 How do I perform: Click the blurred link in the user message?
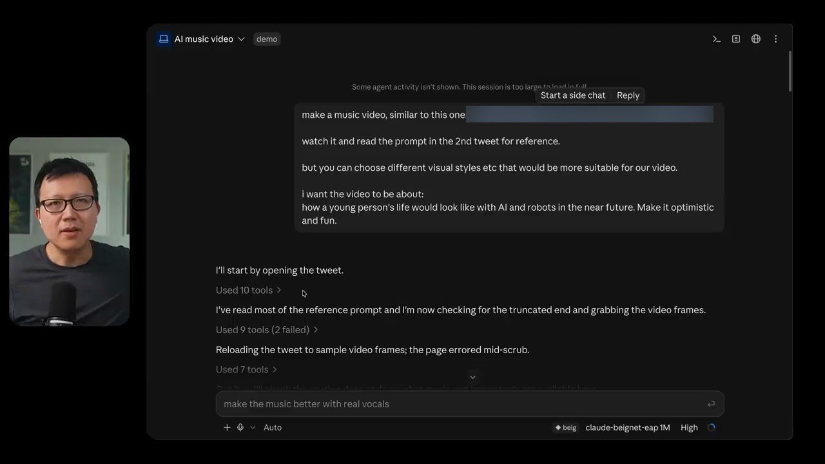[x=589, y=115]
